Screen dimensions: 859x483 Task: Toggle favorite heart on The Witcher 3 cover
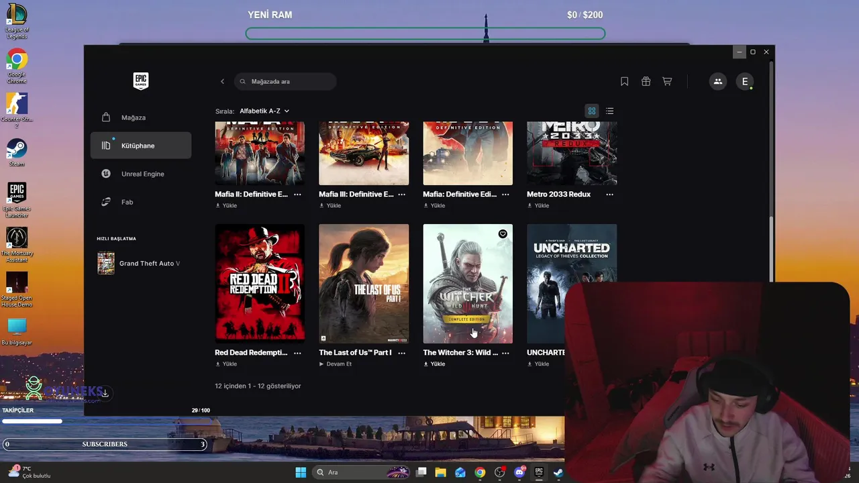[x=503, y=233]
